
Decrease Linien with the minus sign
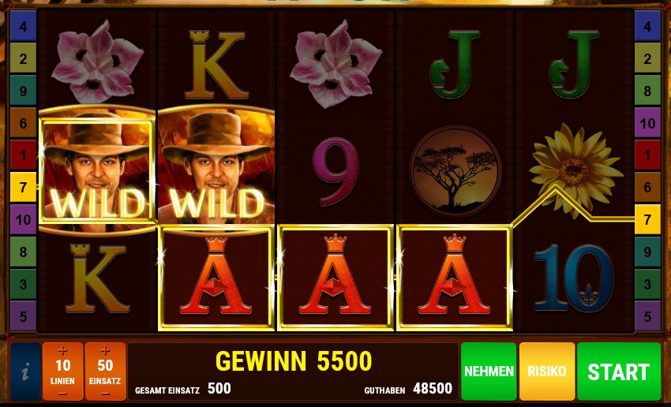(62, 394)
